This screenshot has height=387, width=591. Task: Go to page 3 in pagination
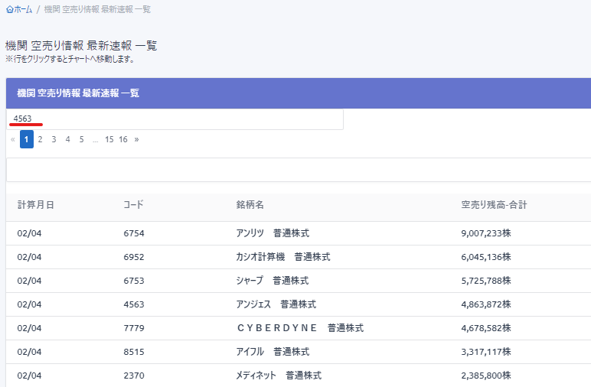tap(54, 139)
